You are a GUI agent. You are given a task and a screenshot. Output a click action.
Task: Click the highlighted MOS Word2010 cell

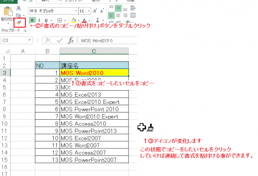(x=94, y=73)
